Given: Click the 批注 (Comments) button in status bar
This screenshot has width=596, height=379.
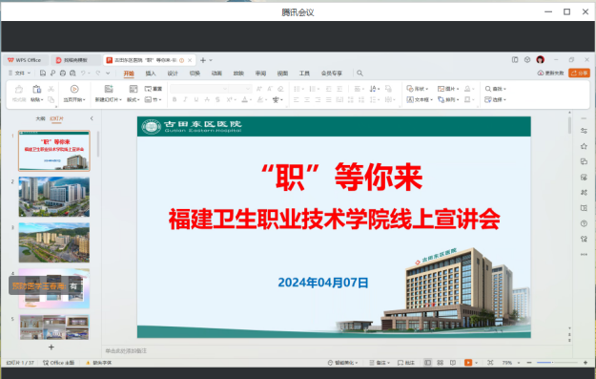Looking at the screenshot, I should click(x=406, y=363).
